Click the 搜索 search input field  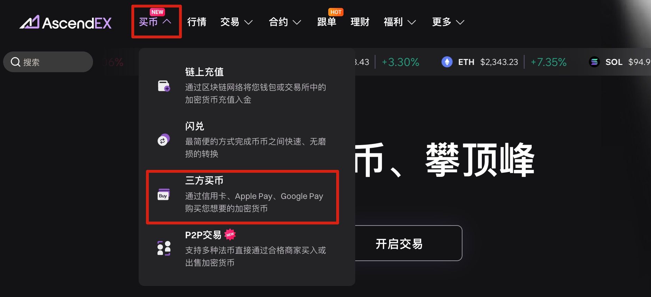(x=48, y=62)
